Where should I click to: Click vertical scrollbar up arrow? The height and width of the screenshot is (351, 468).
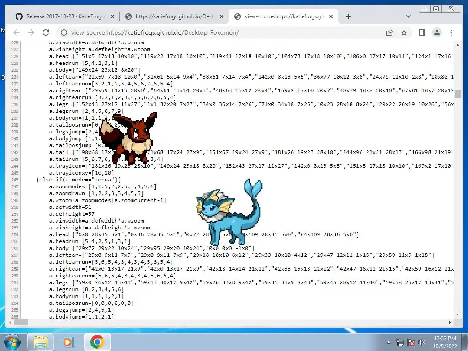(x=457, y=45)
